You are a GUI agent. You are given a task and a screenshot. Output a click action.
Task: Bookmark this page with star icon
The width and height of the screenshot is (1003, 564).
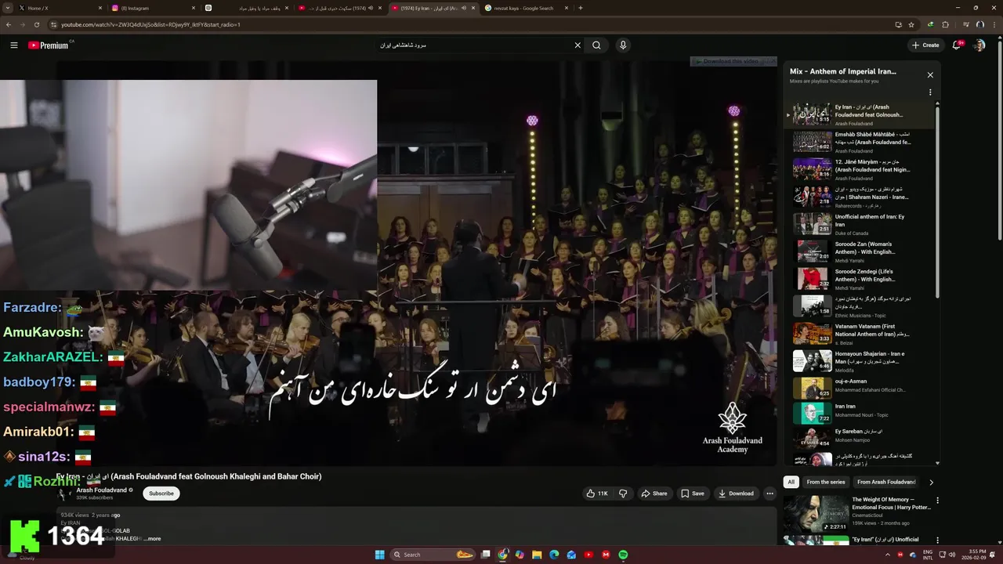tap(911, 24)
